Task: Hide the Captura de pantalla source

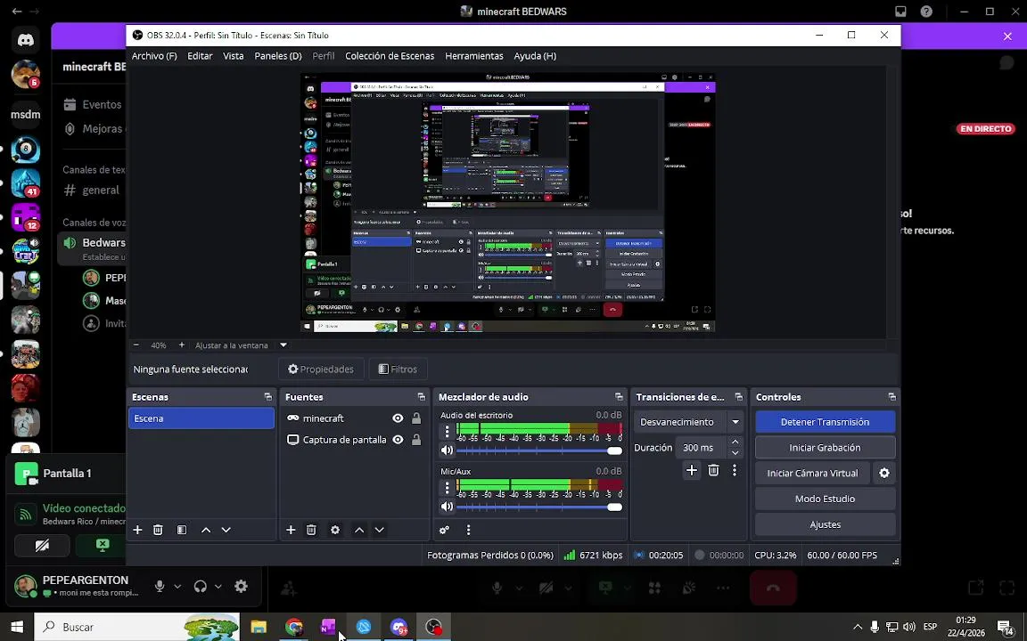Action: 398,440
